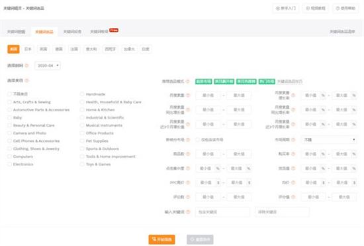364x246 pixels.
Task: Apply the first green recommended mode tag
Action: coord(204,82)
